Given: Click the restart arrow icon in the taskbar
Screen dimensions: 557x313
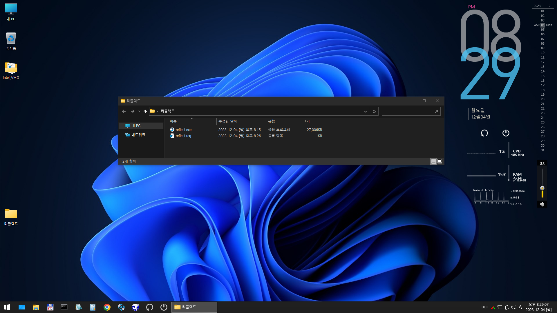Looking at the screenshot, I should (x=150, y=307).
